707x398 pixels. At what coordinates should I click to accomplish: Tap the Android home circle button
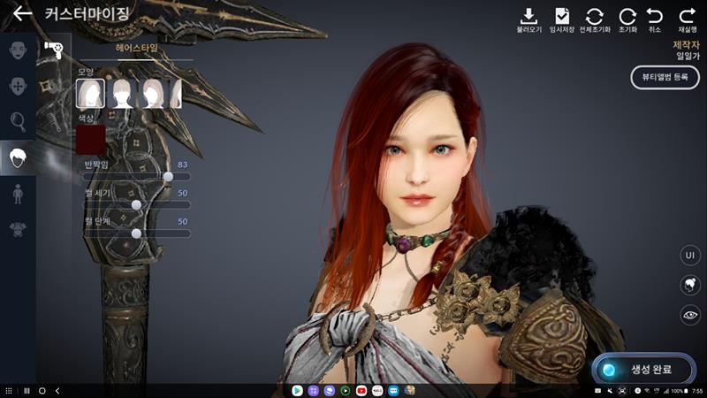[x=42, y=391]
